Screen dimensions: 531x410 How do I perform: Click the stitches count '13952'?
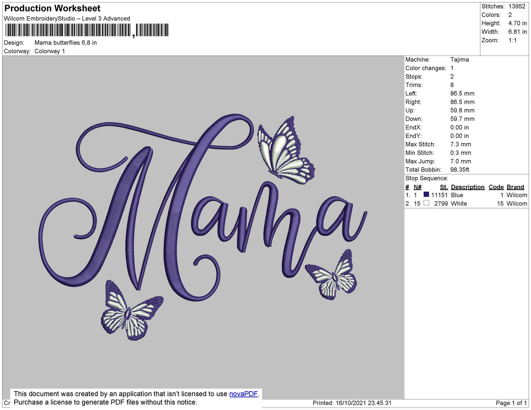[517, 6]
